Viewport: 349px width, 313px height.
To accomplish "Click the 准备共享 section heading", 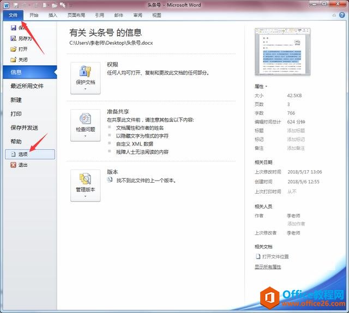I will [118, 112].
